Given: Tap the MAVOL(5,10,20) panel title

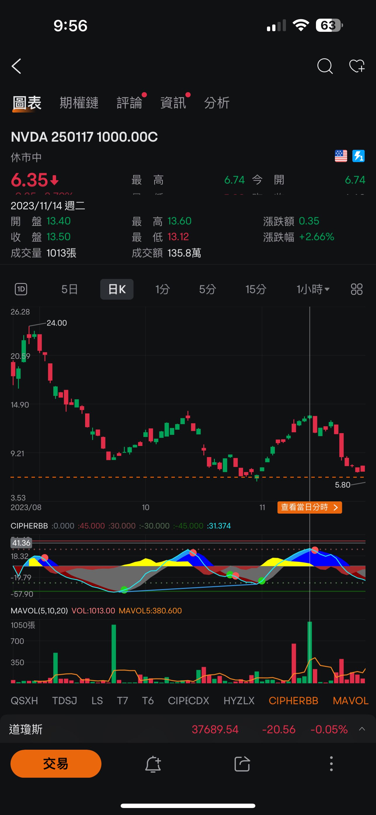Looking at the screenshot, I should pos(39,611).
